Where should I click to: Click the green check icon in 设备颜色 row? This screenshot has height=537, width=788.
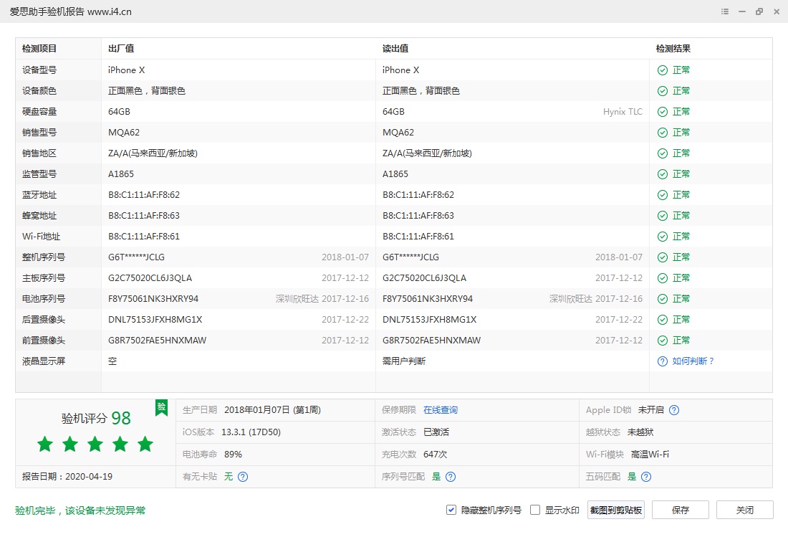pyautogui.click(x=663, y=91)
